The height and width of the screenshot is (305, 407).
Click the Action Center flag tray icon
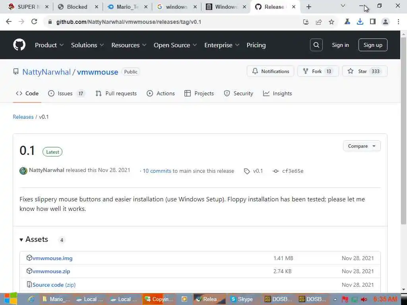tap(345, 299)
